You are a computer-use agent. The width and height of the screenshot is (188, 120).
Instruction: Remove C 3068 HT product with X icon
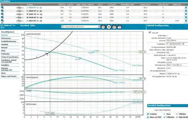pyautogui.click(x=186, y=11)
